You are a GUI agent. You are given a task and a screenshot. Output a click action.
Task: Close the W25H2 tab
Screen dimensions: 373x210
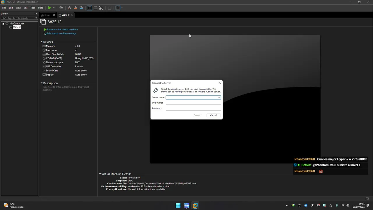(72, 15)
